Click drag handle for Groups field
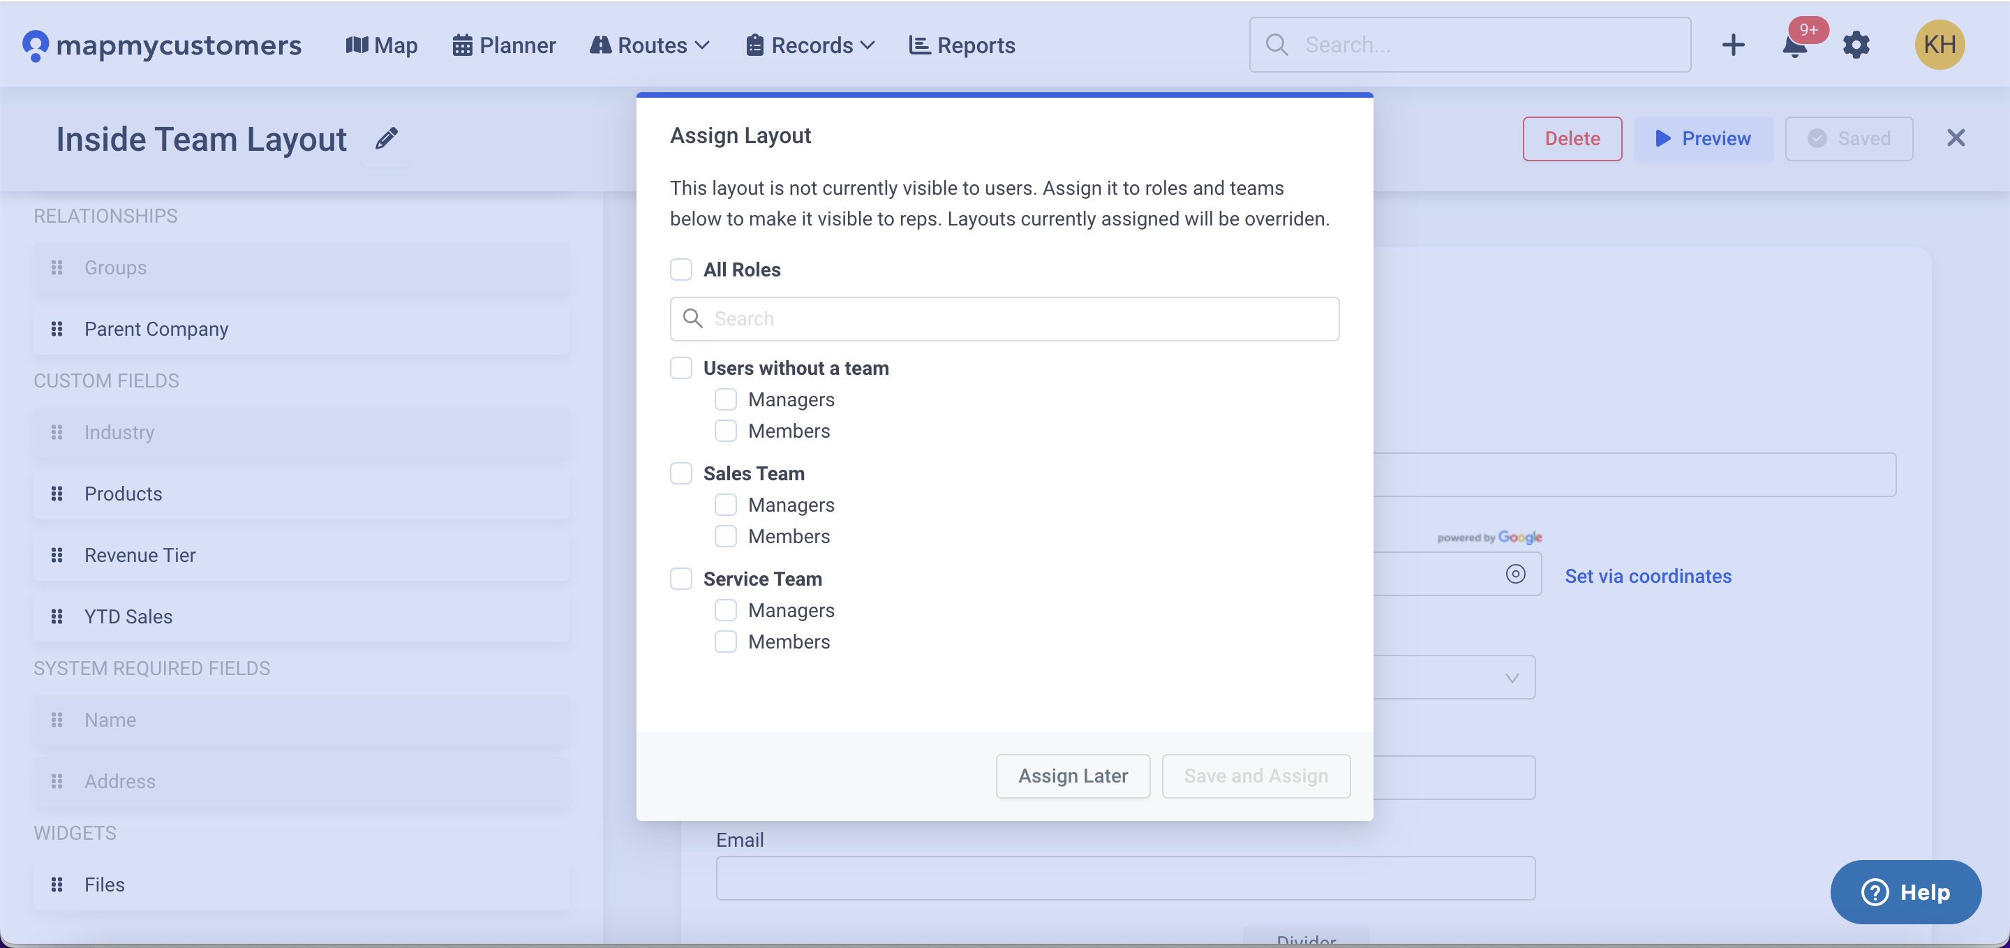 pos(56,267)
